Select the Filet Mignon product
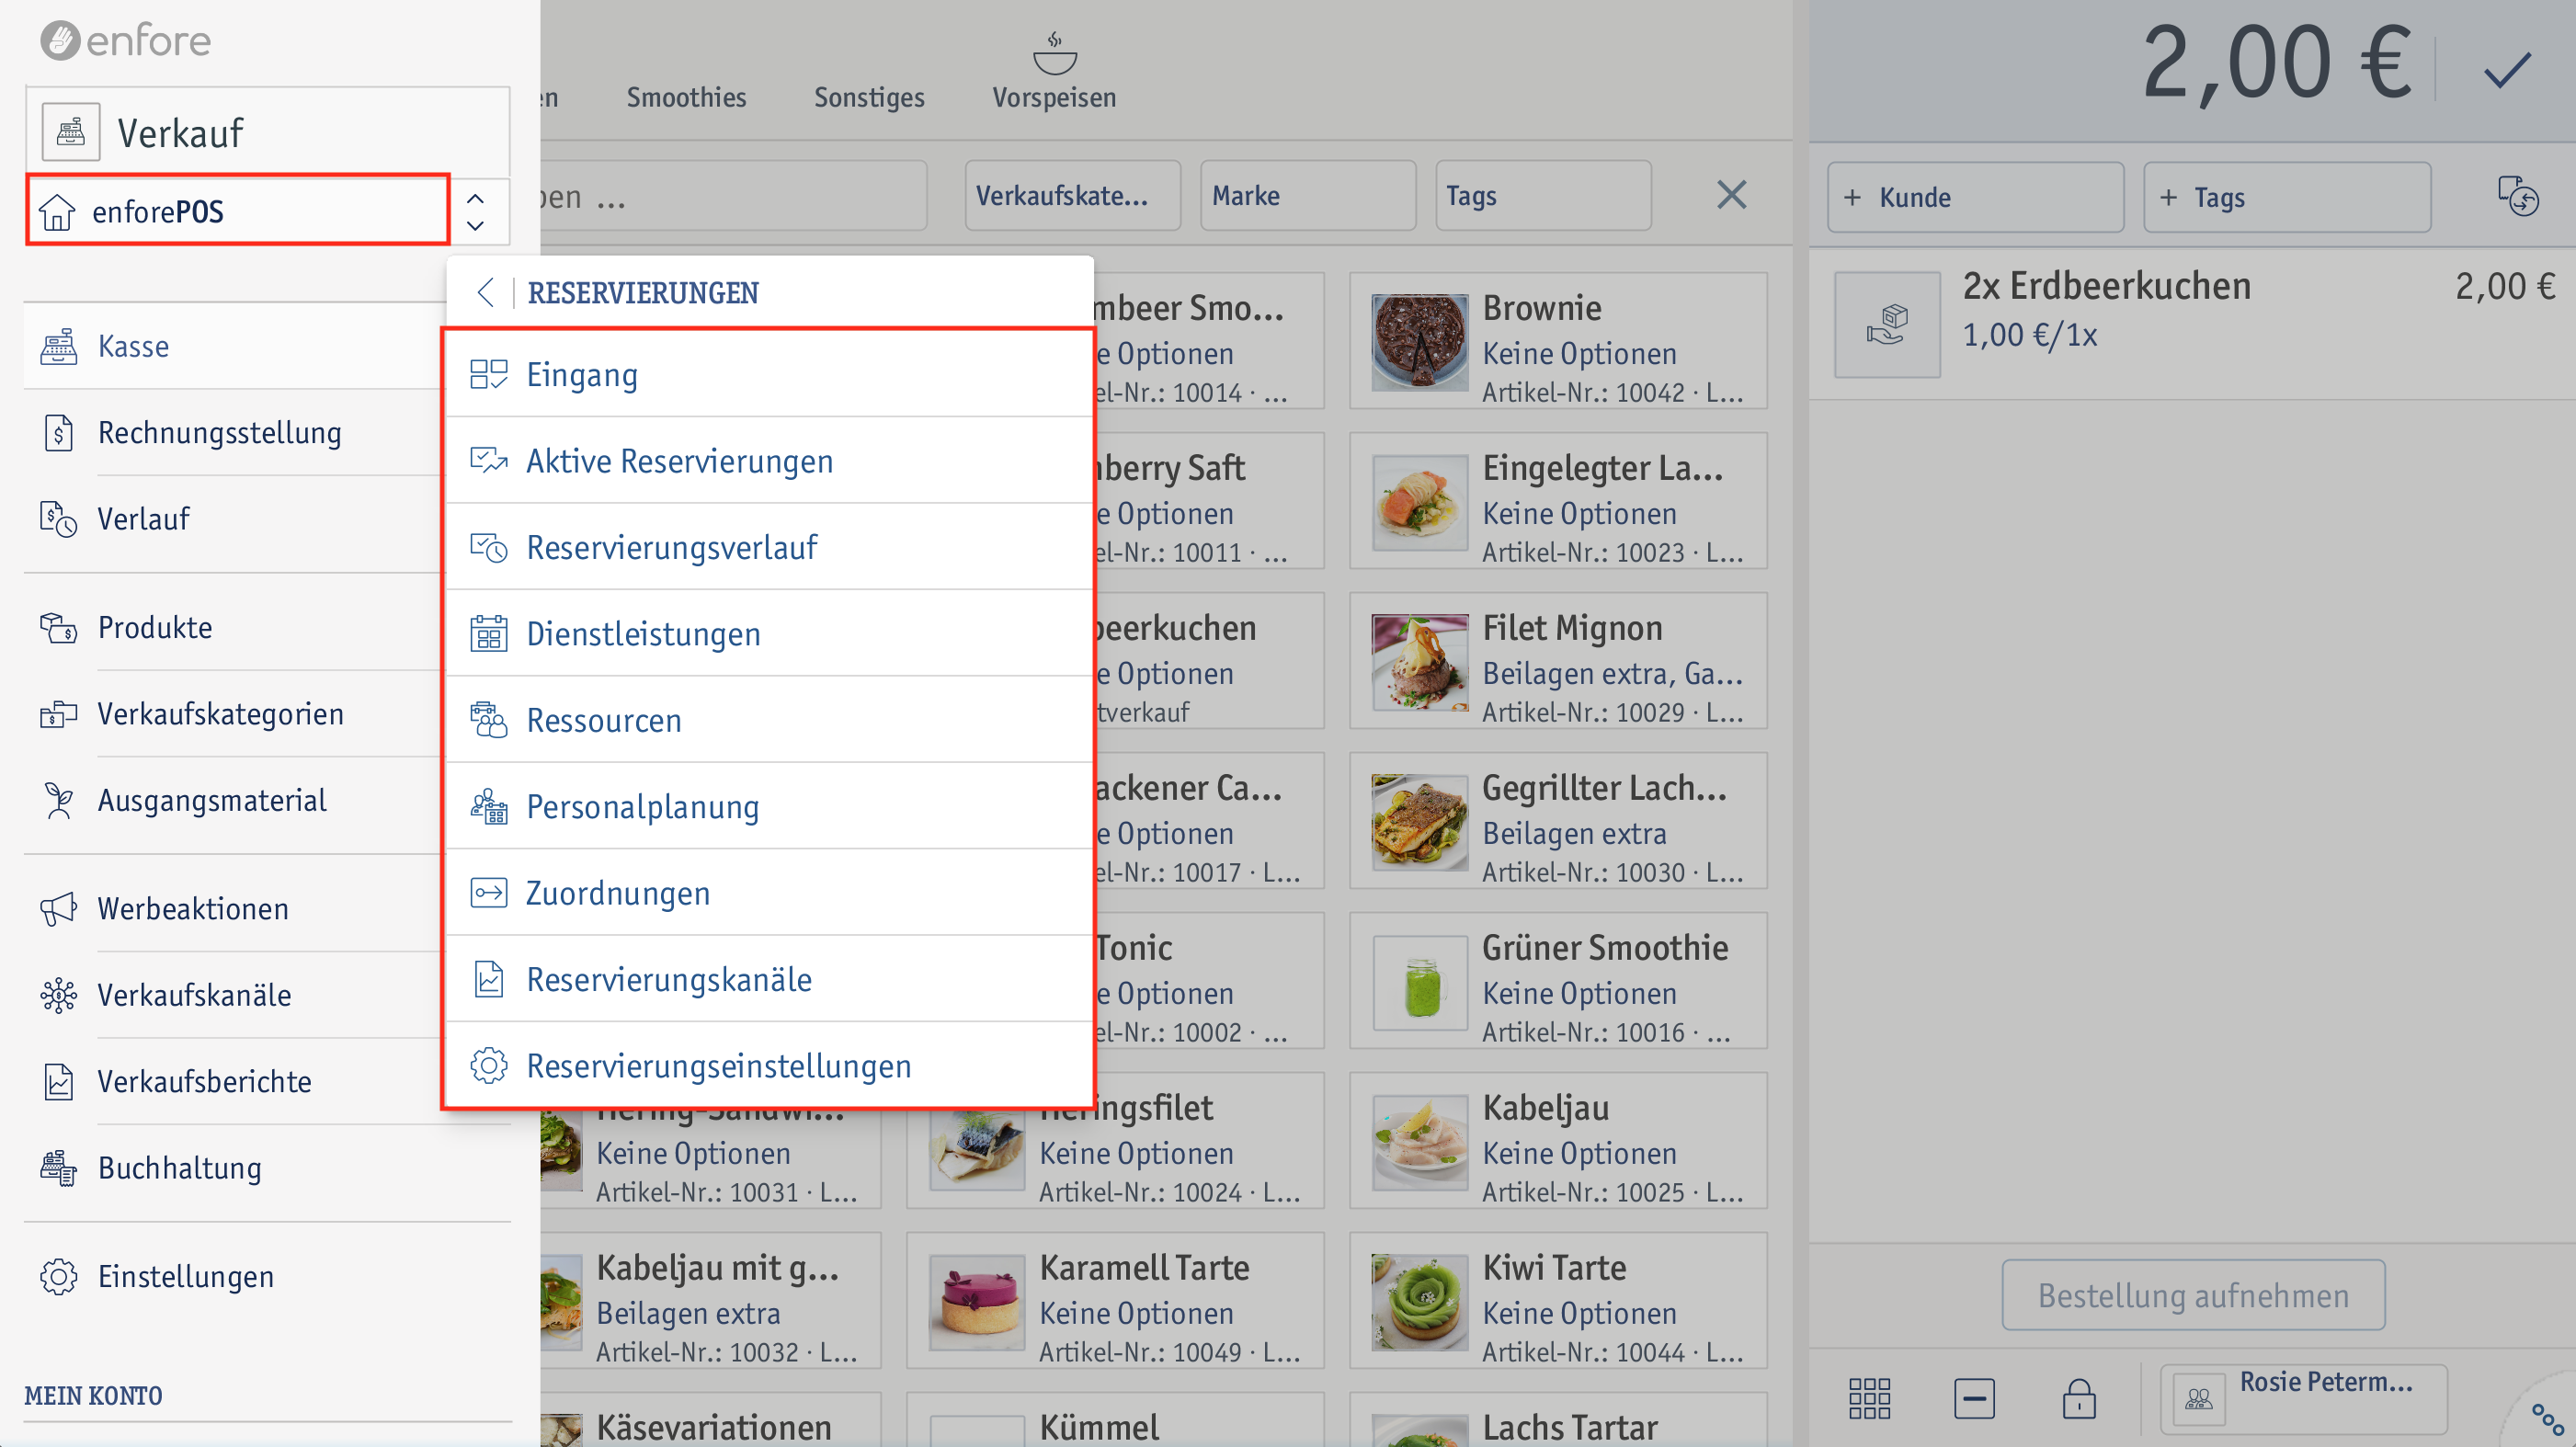 coord(1558,661)
